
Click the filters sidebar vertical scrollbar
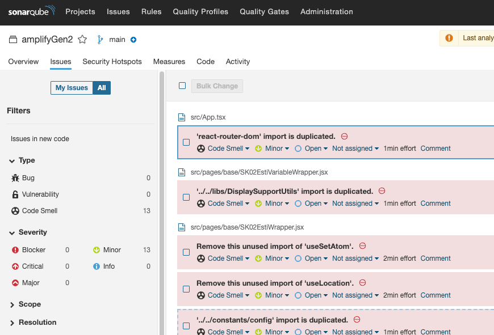point(162,203)
